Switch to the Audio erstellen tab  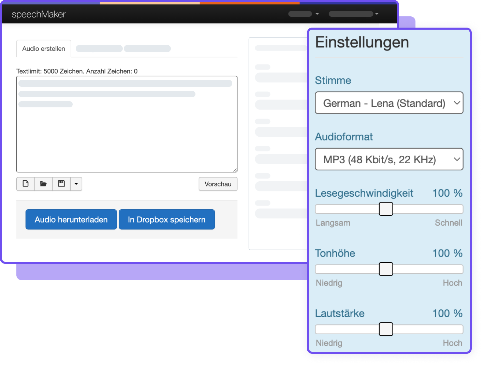(x=44, y=49)
